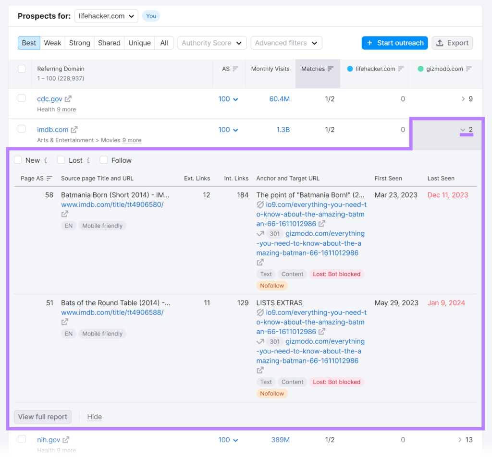This screenshot has width=492, height=457.
Task: Toggle select-all checkbox in table header
Action: pyautogui.click(x=22, y=69)
